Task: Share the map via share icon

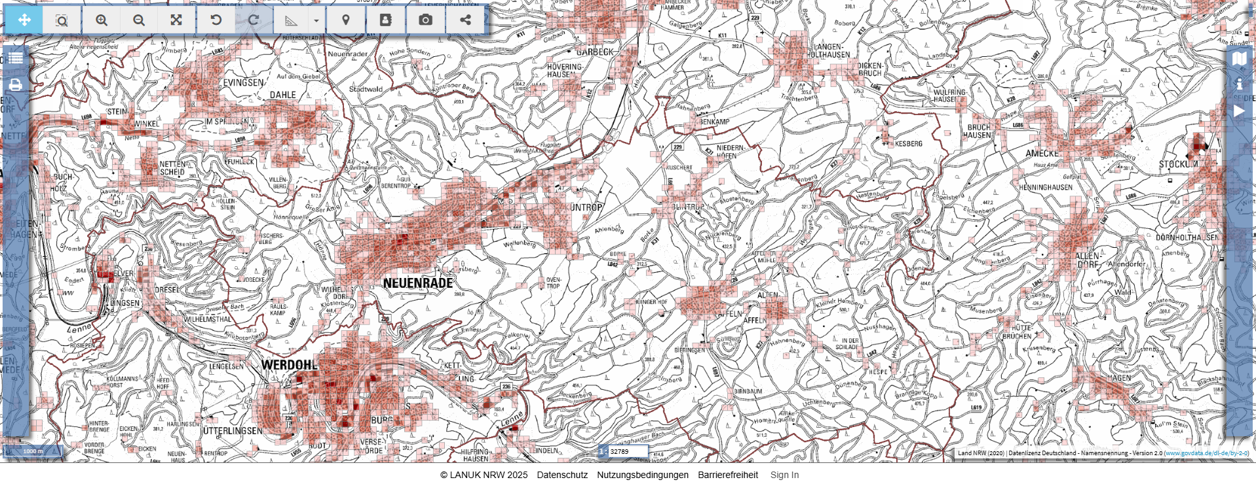Action: point(465,20)
